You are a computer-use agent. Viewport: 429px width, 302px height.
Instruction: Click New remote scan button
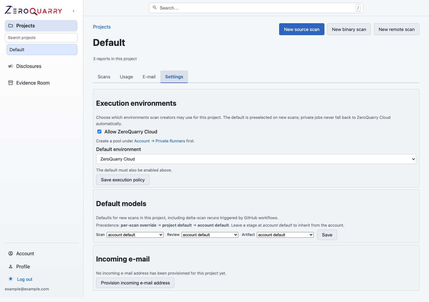pyautogui.click(x=397, y=29)
